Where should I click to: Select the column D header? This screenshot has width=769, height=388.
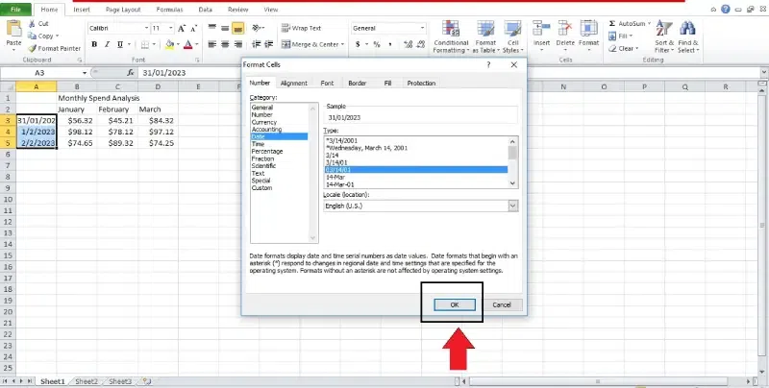pyautogui.click(x=158, y=86)
